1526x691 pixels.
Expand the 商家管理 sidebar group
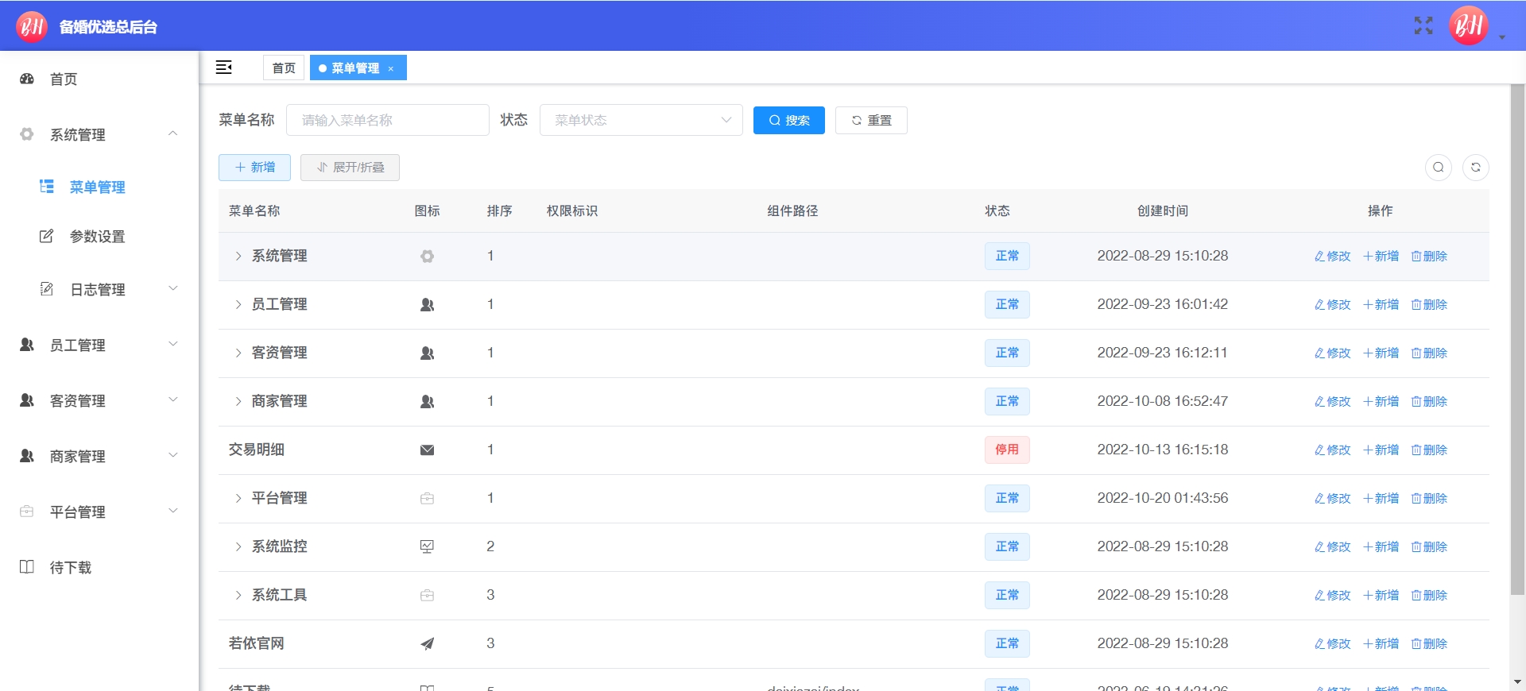[x=99, y=456]
